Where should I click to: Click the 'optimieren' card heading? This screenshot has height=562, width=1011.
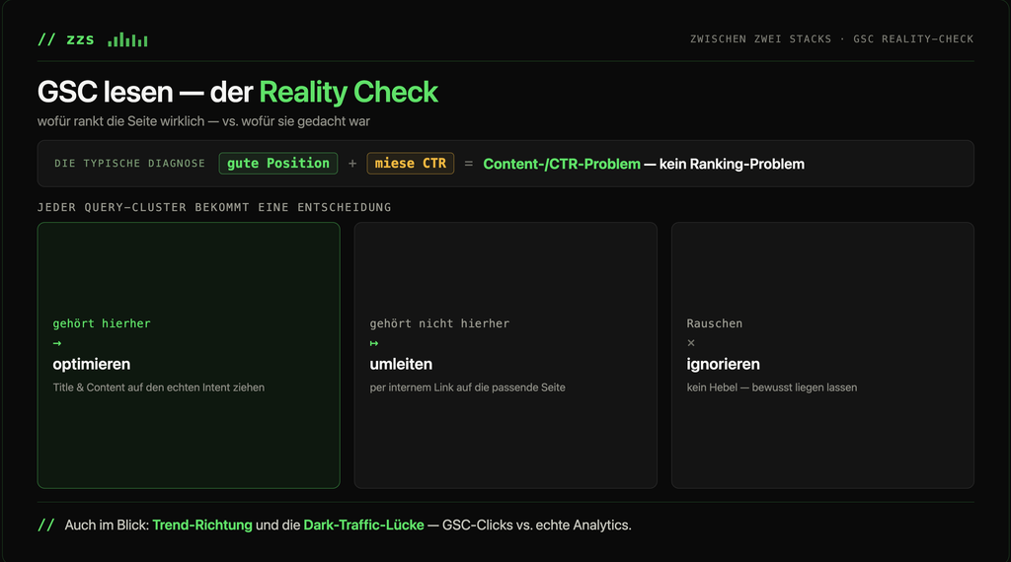pyautogui.click(x=92, y=364)
